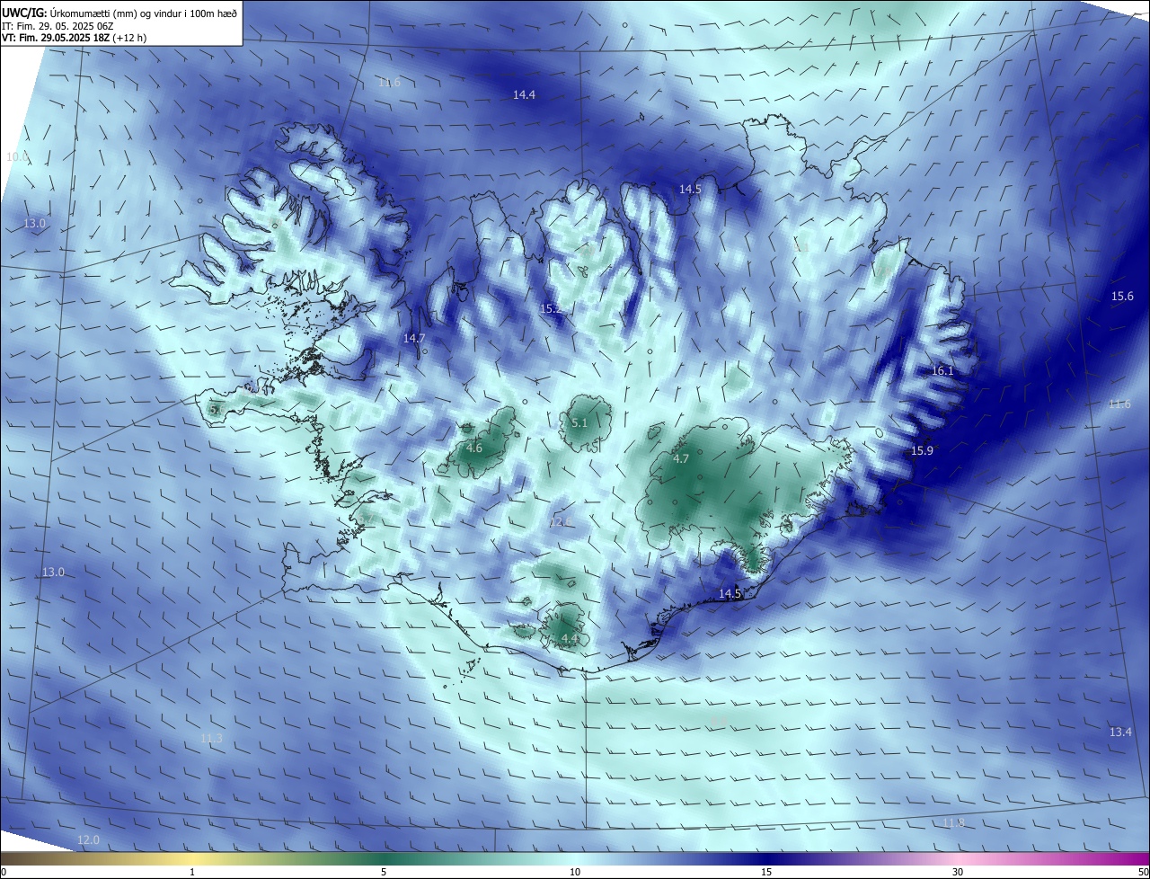This screenshot has height=879, width=1150.
Task: Click the 11.3 value label over the sea
Action: (211, 739)
